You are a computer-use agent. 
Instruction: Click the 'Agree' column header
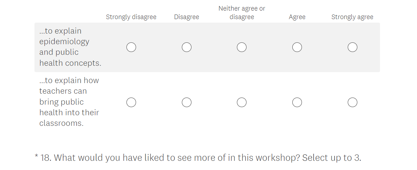pyautogui.click(x=297, y=17)
